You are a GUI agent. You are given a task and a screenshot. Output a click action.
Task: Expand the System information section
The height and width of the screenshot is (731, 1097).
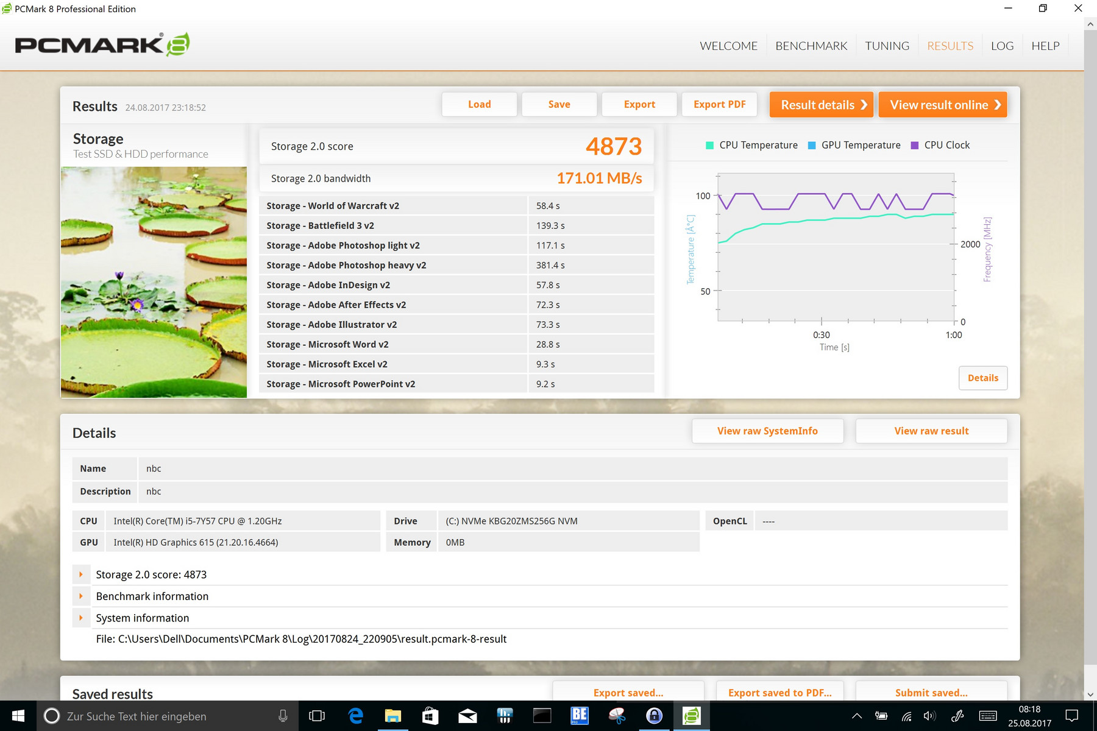pyautogui.click(x=81, y=618)
